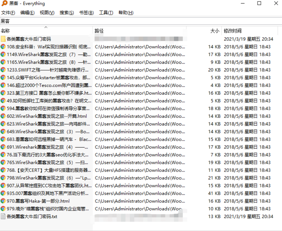Sort results by the 修改时间 column header
282x231 pixels.
tap(231, 31)
